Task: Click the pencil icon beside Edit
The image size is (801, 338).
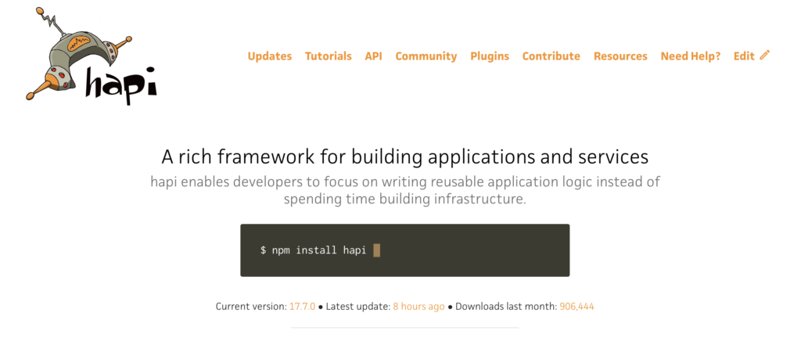Action: pyautogui.click(x=764, y=55)
